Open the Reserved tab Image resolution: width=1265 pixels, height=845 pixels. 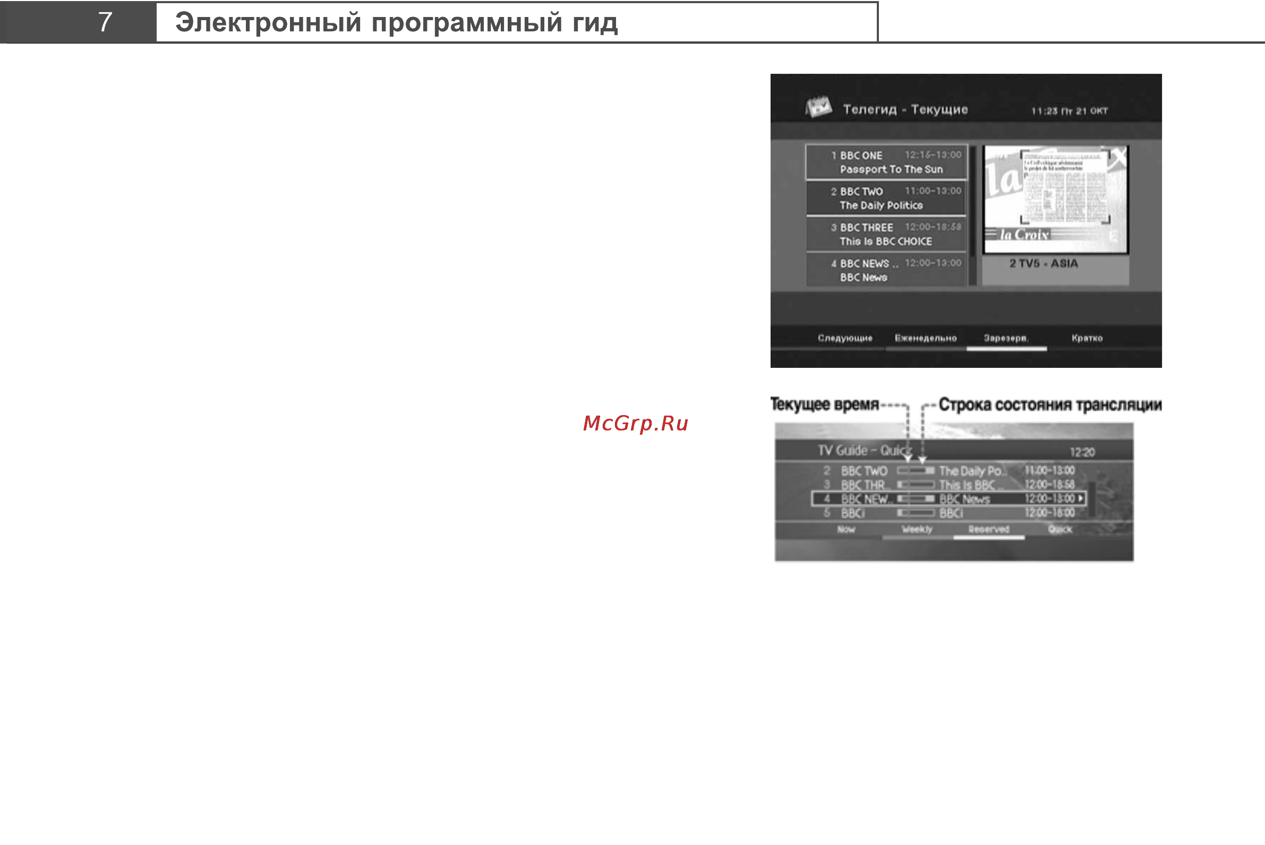(988, 530)
